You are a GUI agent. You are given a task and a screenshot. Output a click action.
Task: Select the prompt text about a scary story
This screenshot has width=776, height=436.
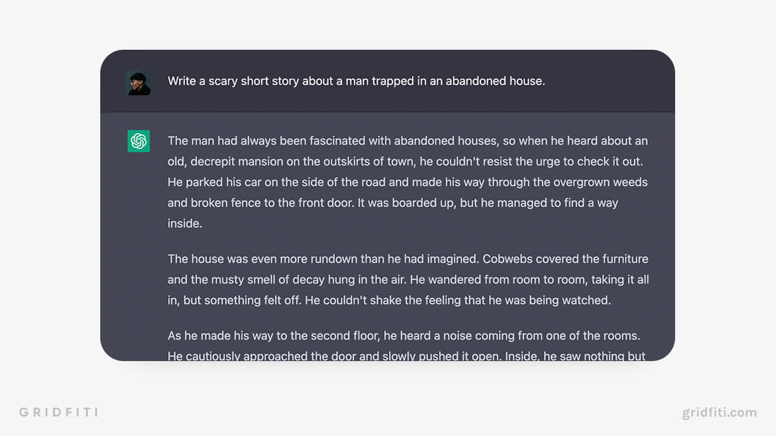coord(356,81)
